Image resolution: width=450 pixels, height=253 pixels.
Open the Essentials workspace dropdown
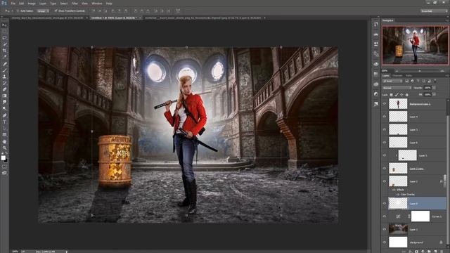(x=434, y=11)
